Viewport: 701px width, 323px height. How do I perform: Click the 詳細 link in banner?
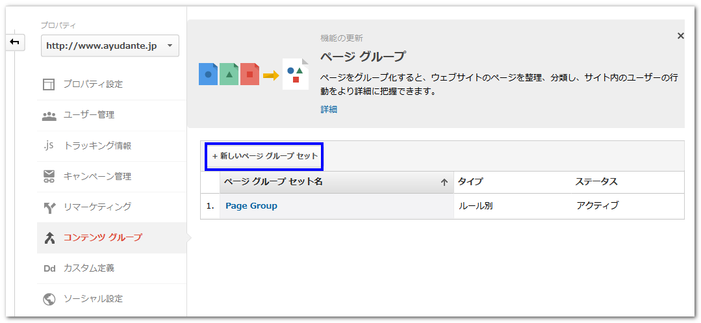coord(329,110)
